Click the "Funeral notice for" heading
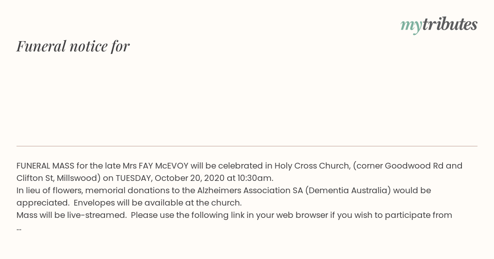This screenshot has height=259, width=494. pyautogui.click(x=73, y=46)
